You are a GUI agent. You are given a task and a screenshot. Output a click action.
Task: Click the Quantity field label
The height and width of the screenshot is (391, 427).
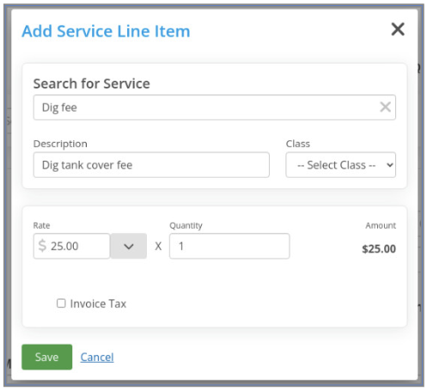tap(186, 226)
